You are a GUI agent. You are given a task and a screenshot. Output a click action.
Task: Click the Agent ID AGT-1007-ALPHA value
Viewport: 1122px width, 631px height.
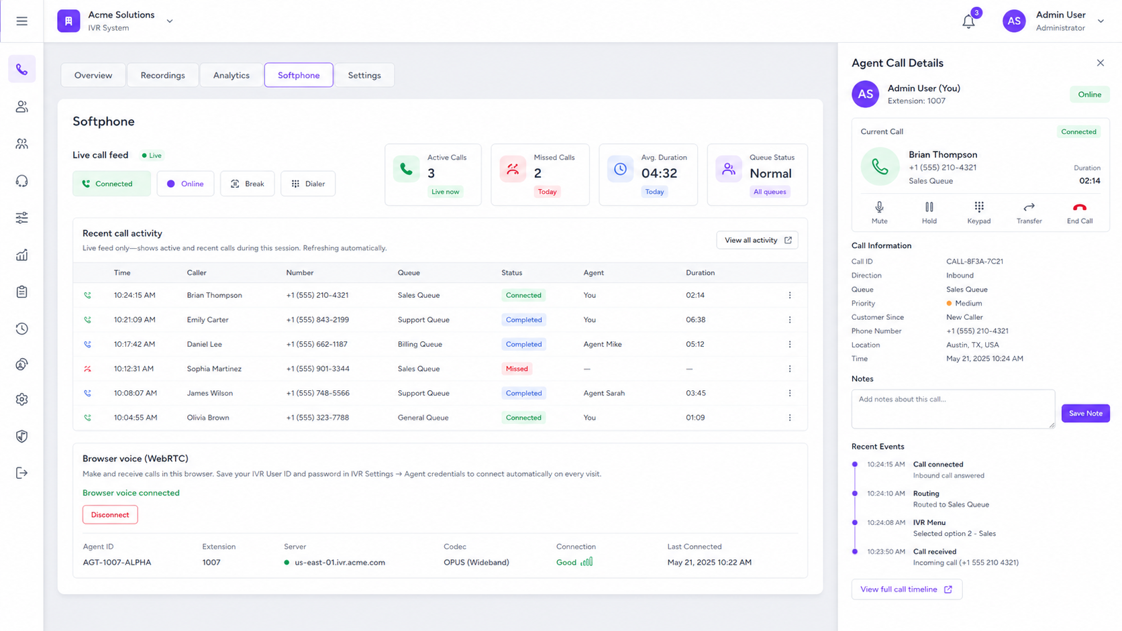[x=117, y=563]
